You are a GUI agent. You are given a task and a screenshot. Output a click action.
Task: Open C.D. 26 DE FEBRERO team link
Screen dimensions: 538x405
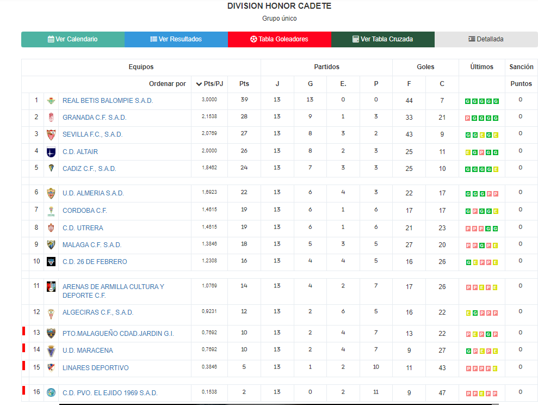click(x=95, y=261)
